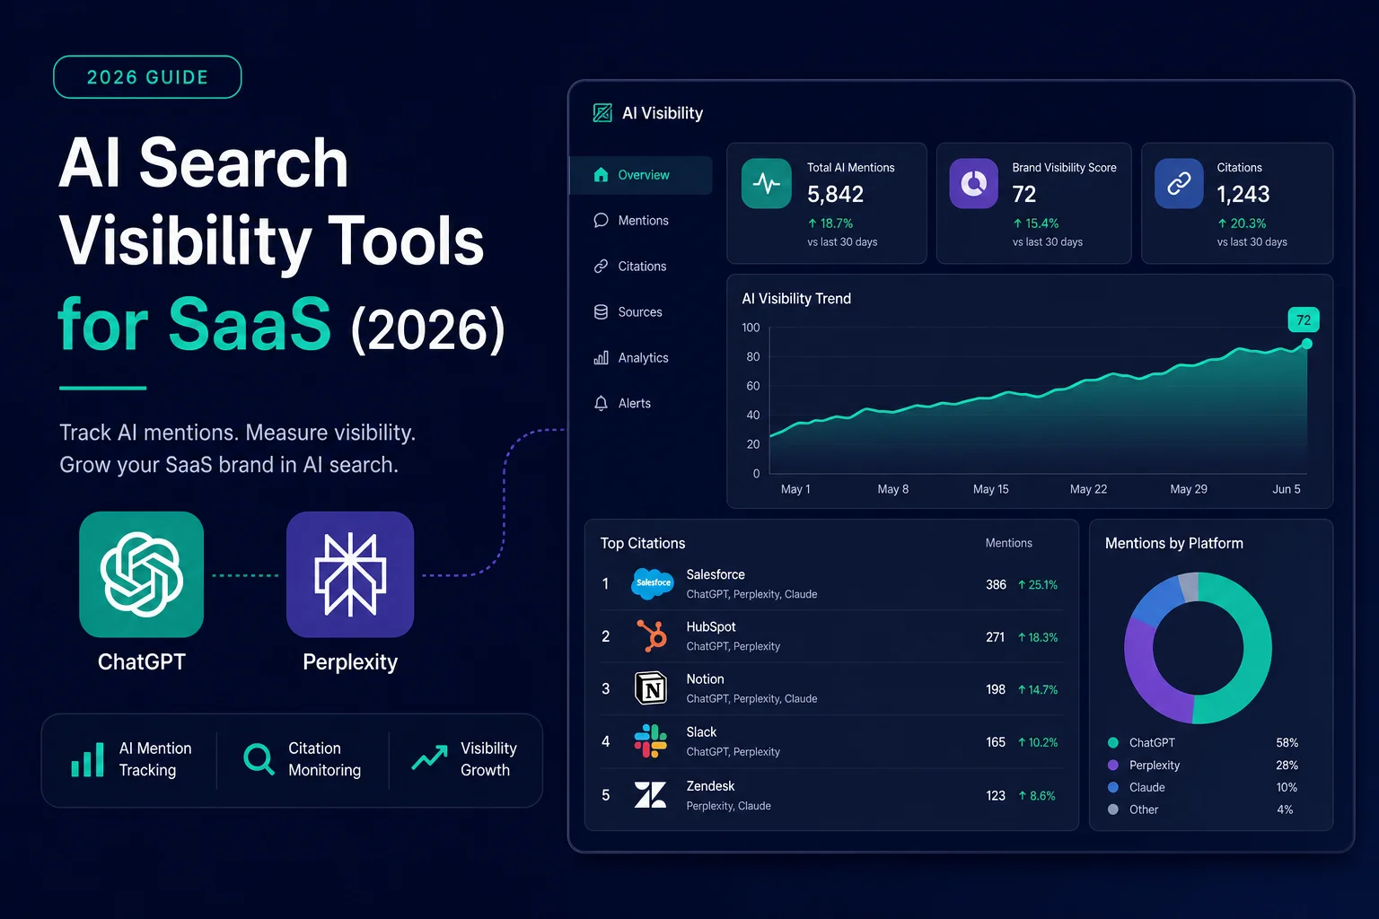Click the Mentions column header
The height and width of the screenshot is (919, 1379).
[1008, 543]
